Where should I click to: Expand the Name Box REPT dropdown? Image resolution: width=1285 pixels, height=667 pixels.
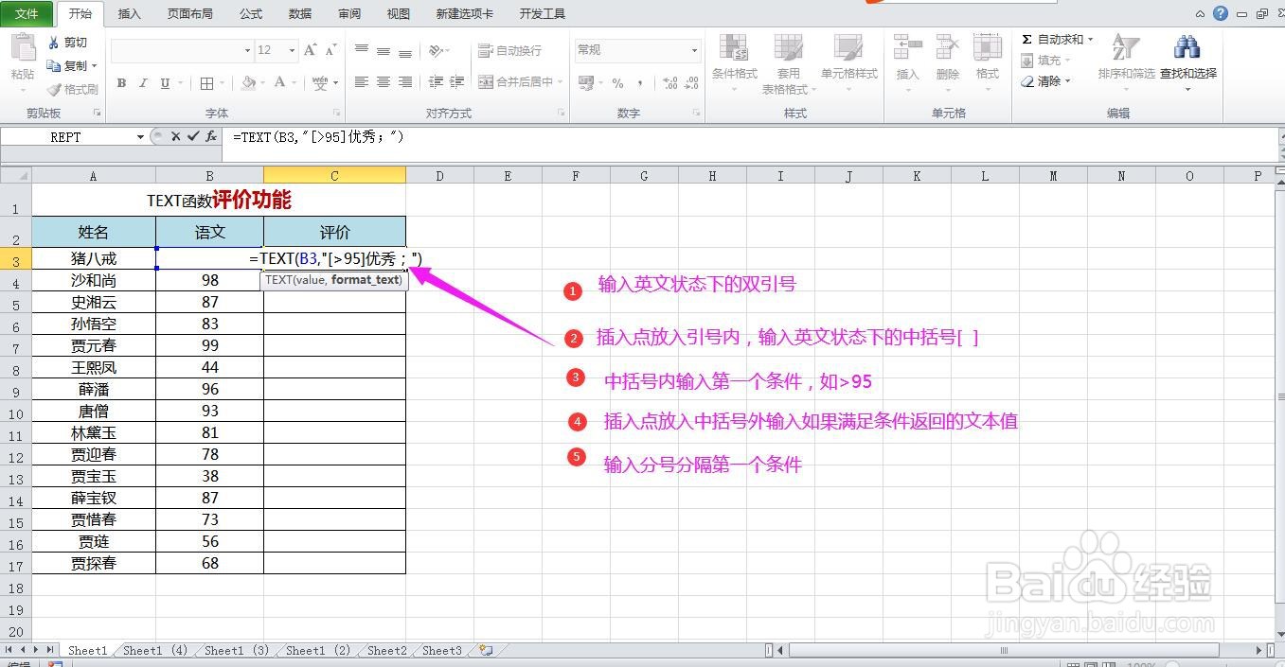(140, 137)
